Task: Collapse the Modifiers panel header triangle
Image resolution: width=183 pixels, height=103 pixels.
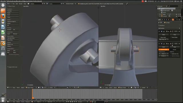Action: coord(159,25)
